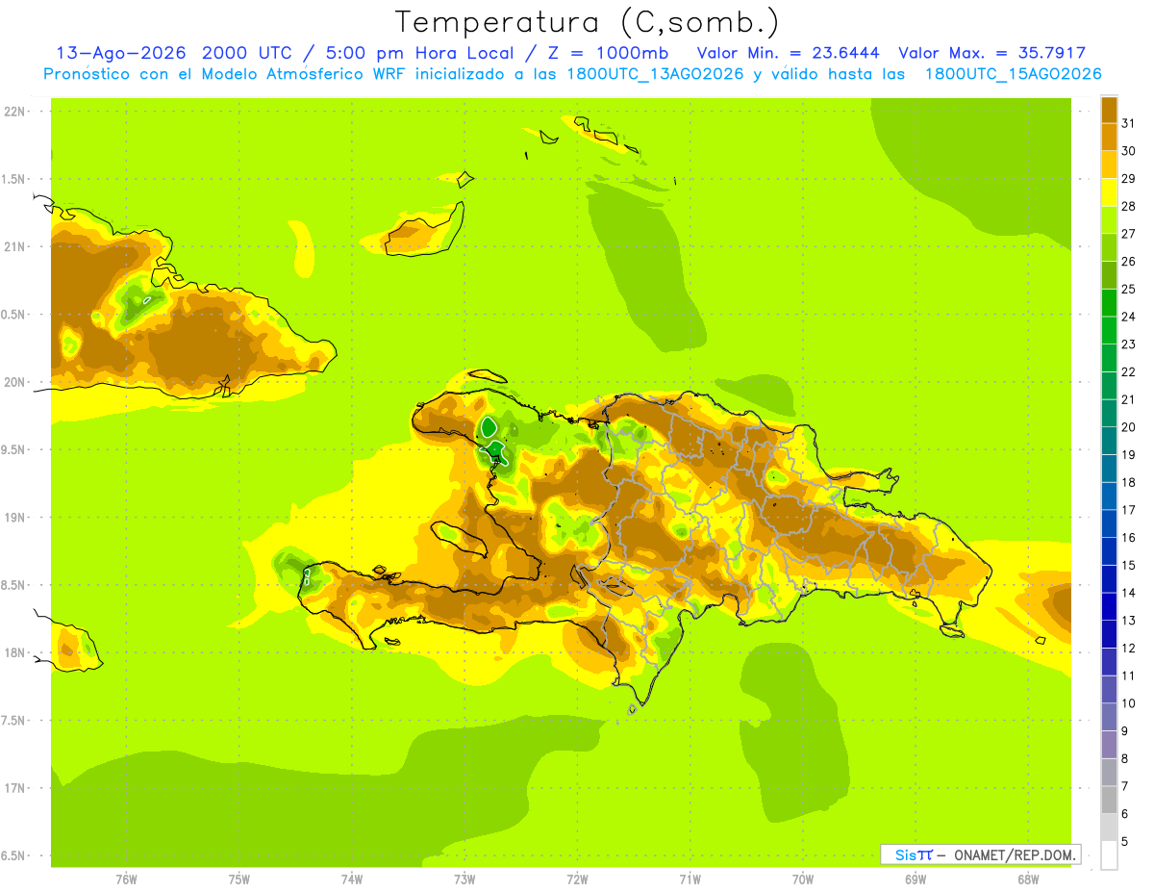
Task: Click the legend value label 5
Action: tap(1125, 842)
